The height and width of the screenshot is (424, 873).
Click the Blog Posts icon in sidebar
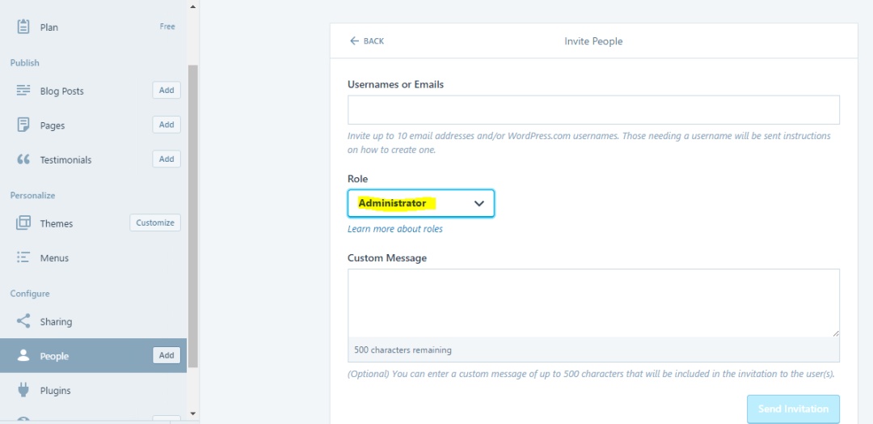coord(23,91)
